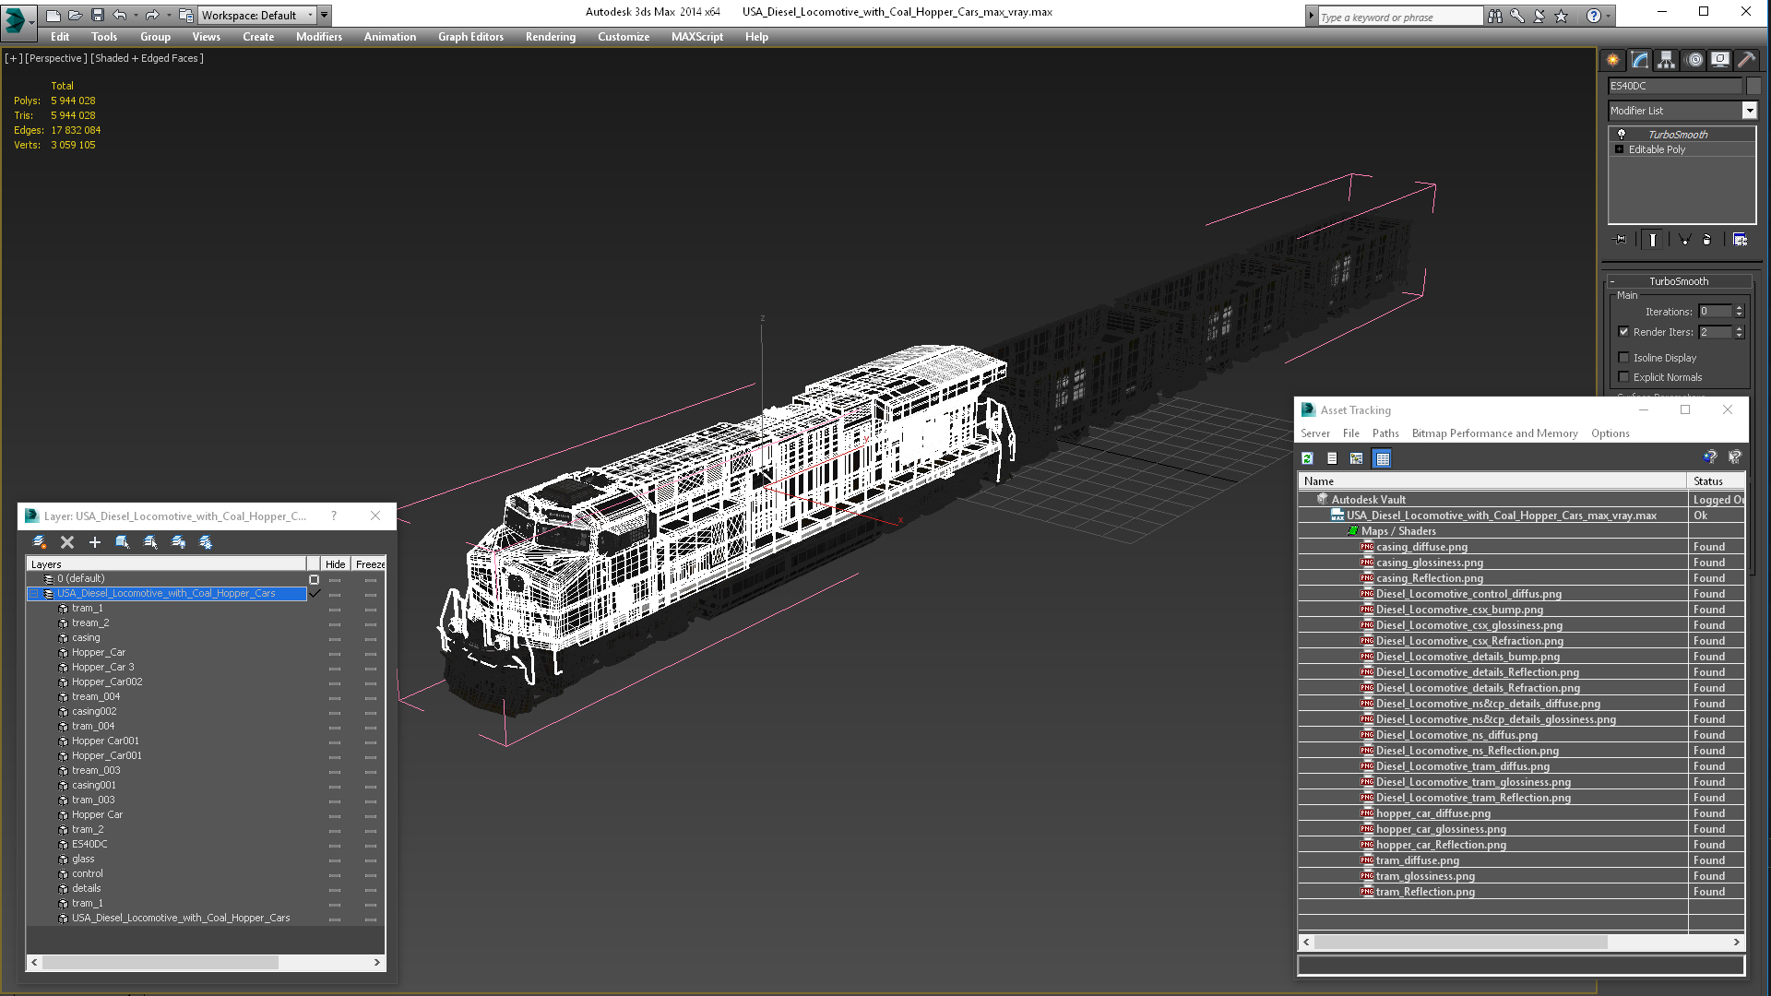The width and height of the screenshot is (1771, 996).
Task: Click Hide/Unhide All Layers icon
Action: (x=178, y=542)
